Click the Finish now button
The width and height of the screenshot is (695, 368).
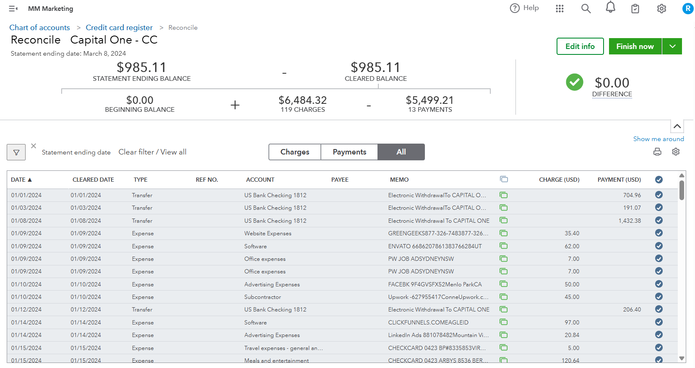(x=635, y=46)
